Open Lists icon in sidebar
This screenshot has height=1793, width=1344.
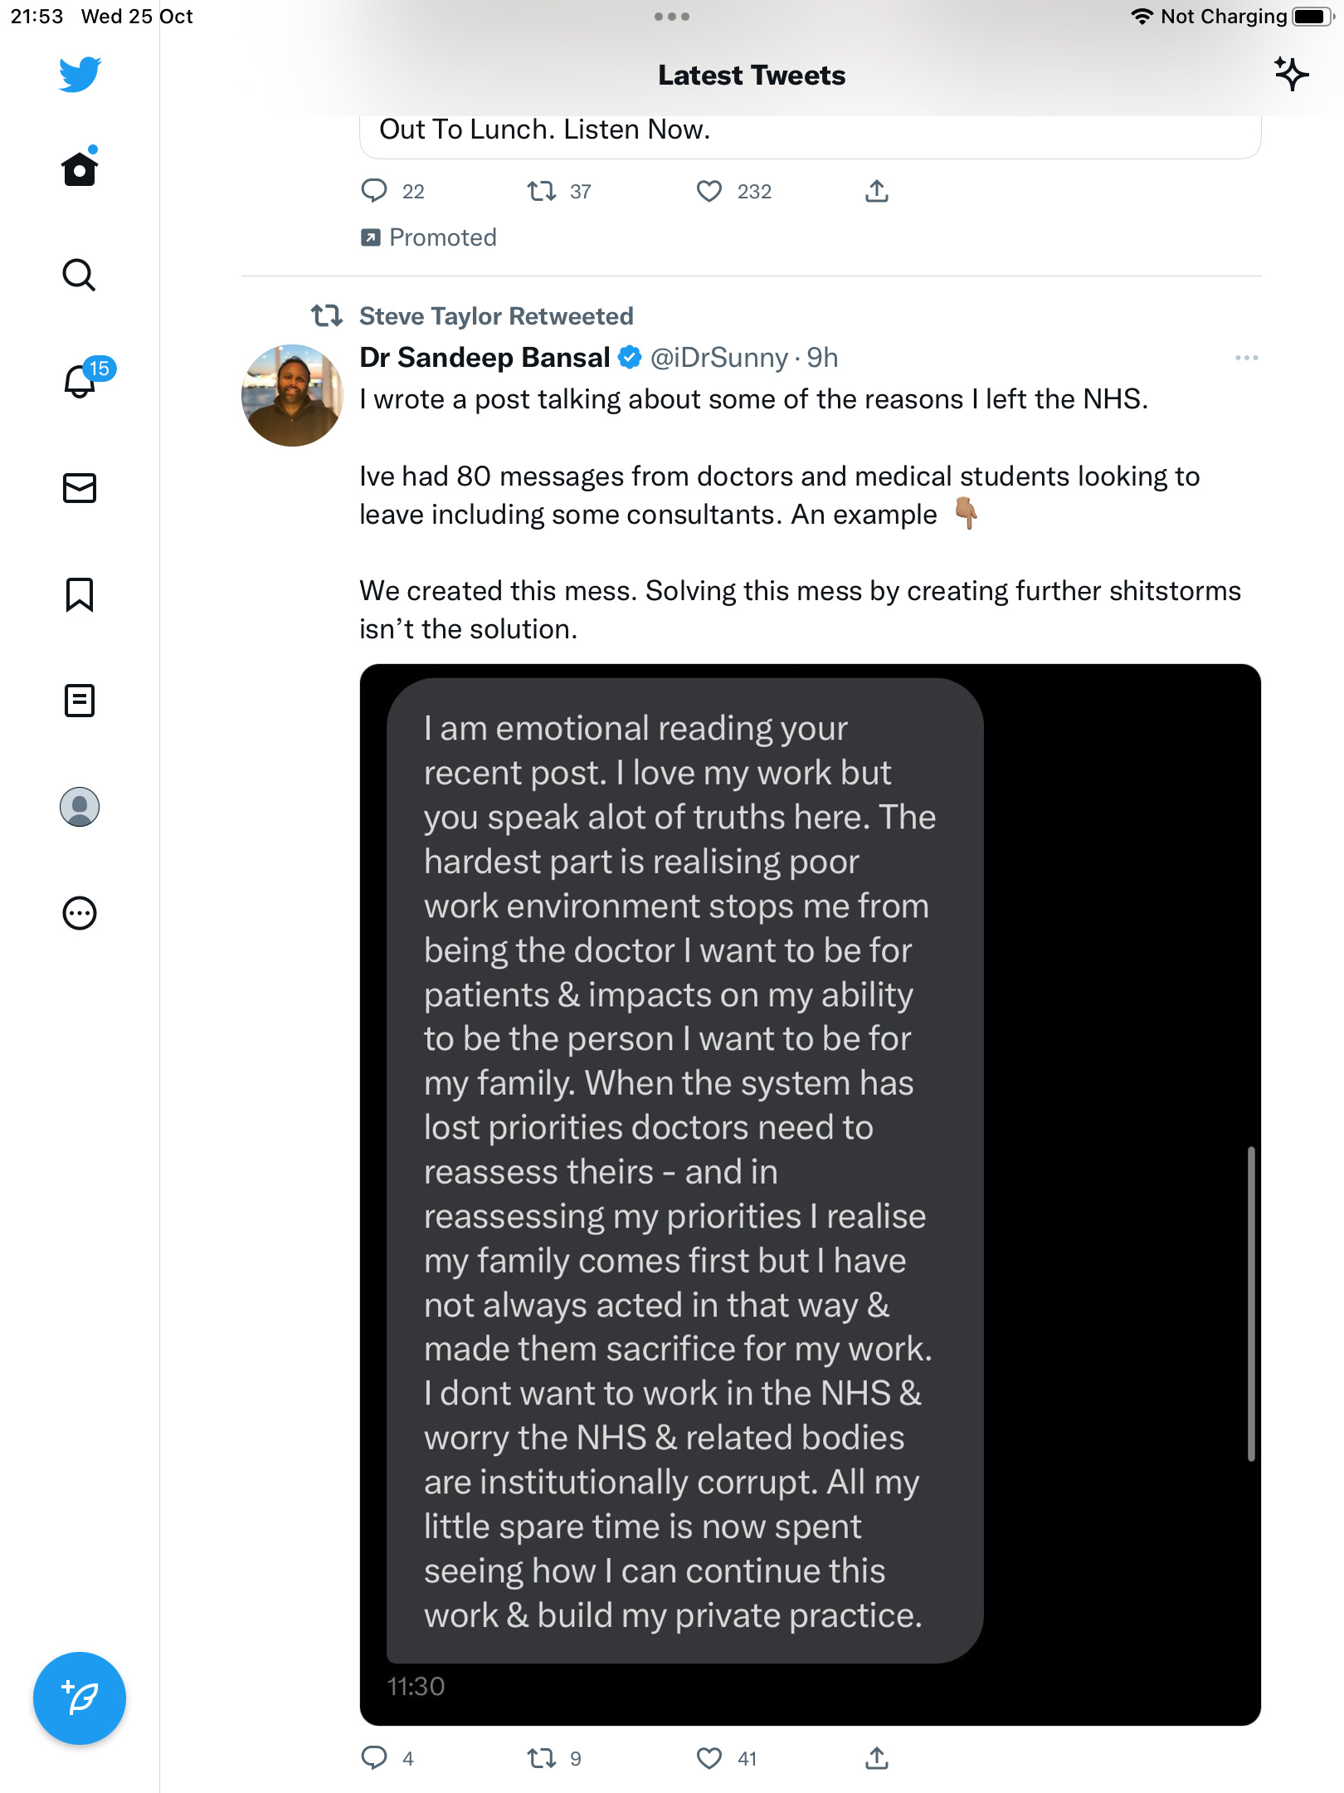tap(80, 701)
